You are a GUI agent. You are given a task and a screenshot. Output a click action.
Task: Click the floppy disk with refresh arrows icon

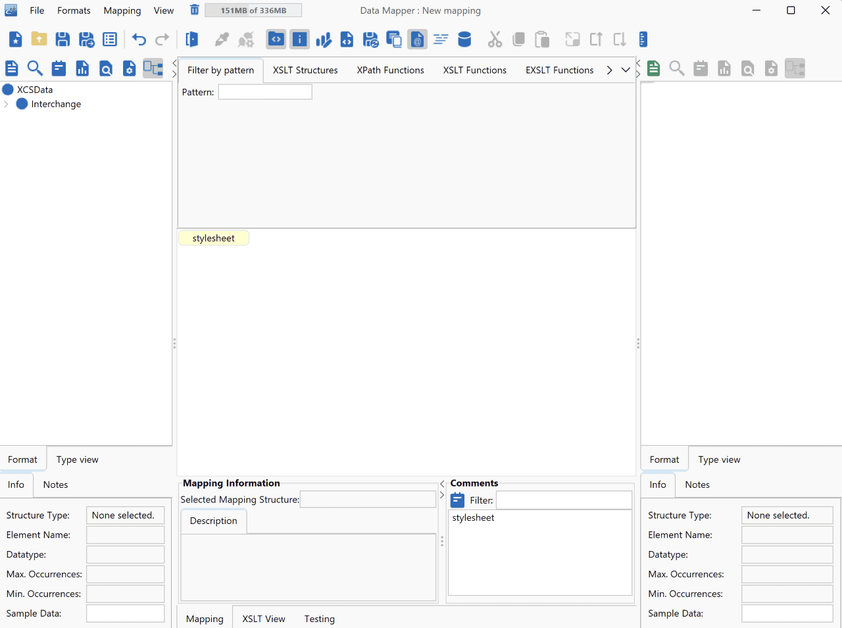coord(370,39)
